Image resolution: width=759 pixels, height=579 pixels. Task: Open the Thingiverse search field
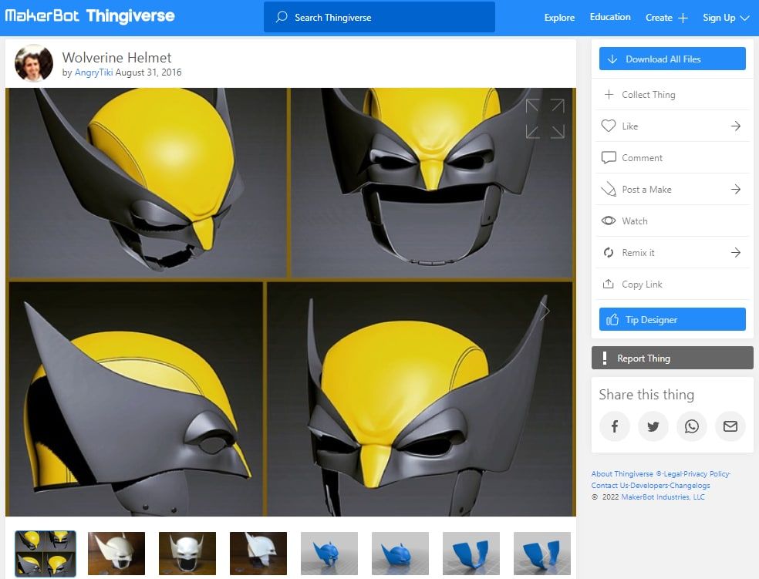(x=379, y=16)
